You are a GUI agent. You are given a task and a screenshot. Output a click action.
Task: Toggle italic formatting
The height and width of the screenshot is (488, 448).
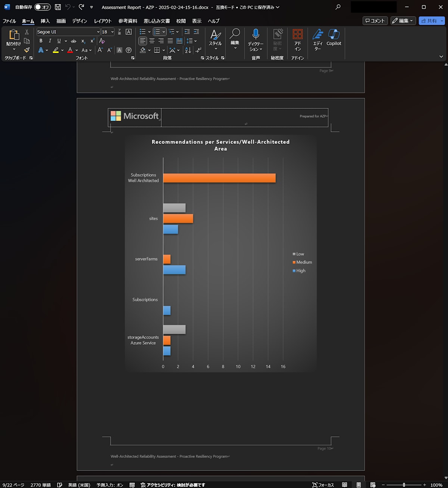[50, 41]
